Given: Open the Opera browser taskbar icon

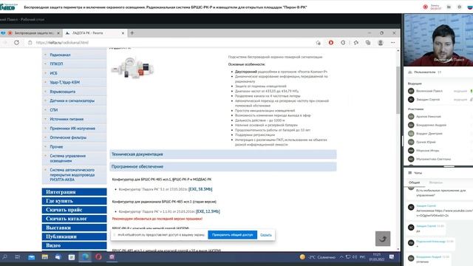Looking at the screenshot, I should point(98,257).
